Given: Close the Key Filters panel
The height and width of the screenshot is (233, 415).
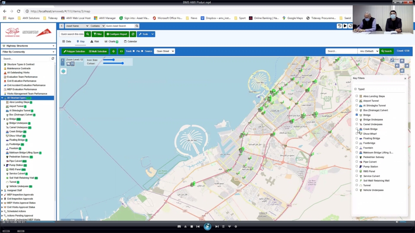Looking at the screenshot, I should click(405, 78).
